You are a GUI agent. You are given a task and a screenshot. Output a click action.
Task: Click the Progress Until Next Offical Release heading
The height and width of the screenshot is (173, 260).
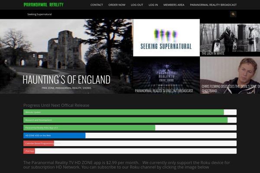[56, 105]
